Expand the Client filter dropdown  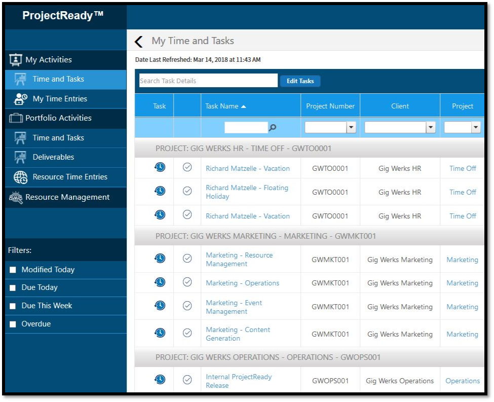430,127
